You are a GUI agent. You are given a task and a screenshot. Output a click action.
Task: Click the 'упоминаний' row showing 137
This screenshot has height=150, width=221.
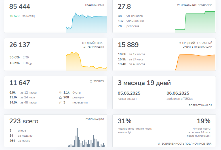[131, 21]
